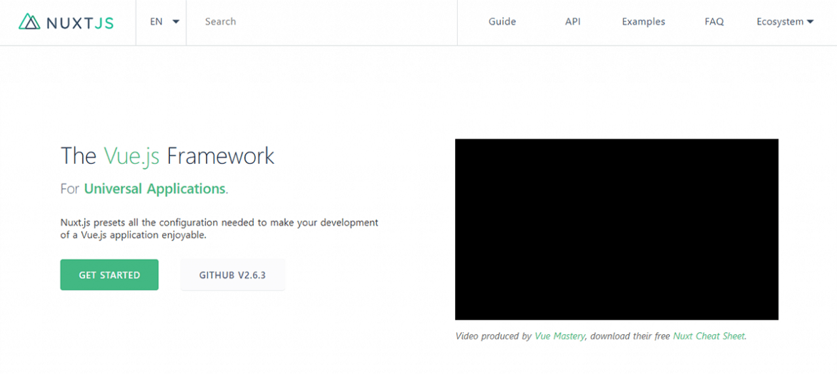Open the Guide menu item
The image size is (837, 374).
[502, 22]
